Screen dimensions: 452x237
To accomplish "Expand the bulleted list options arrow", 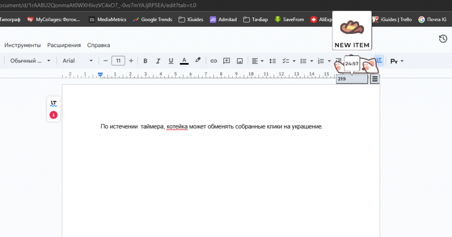I will click(x=312, y=61).
